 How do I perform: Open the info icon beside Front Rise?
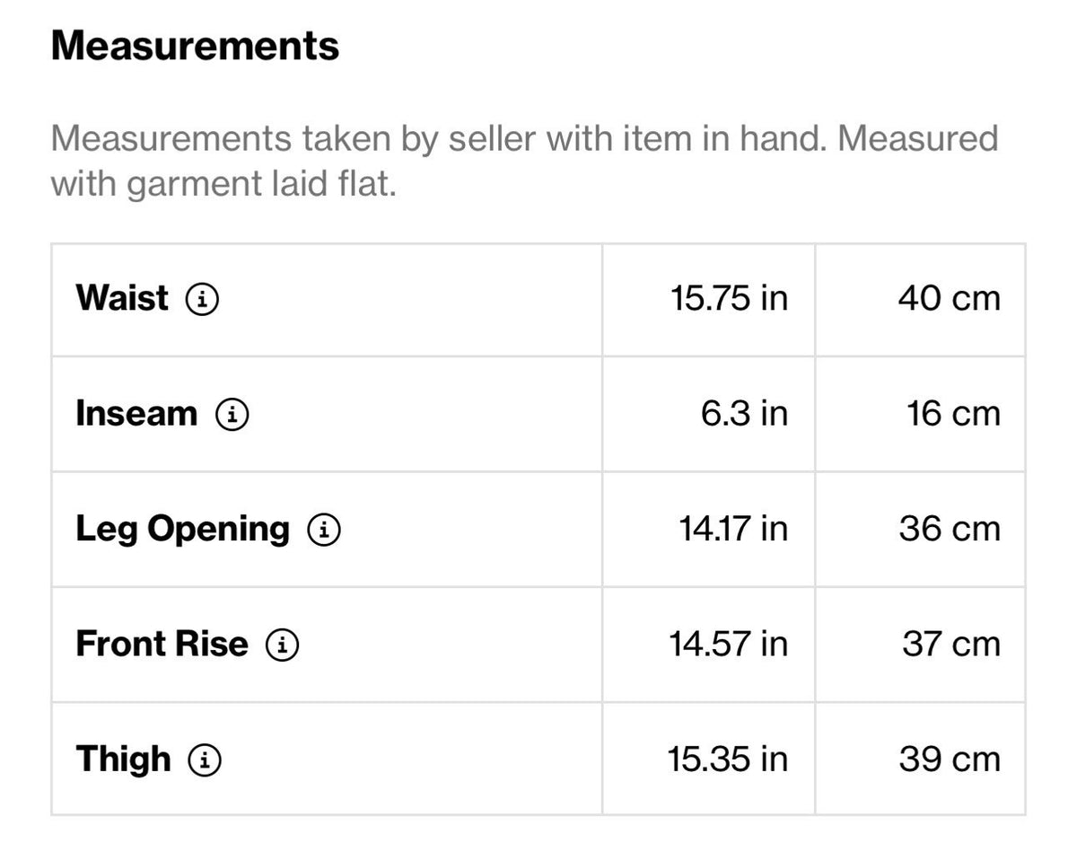(x=282, y=644)
